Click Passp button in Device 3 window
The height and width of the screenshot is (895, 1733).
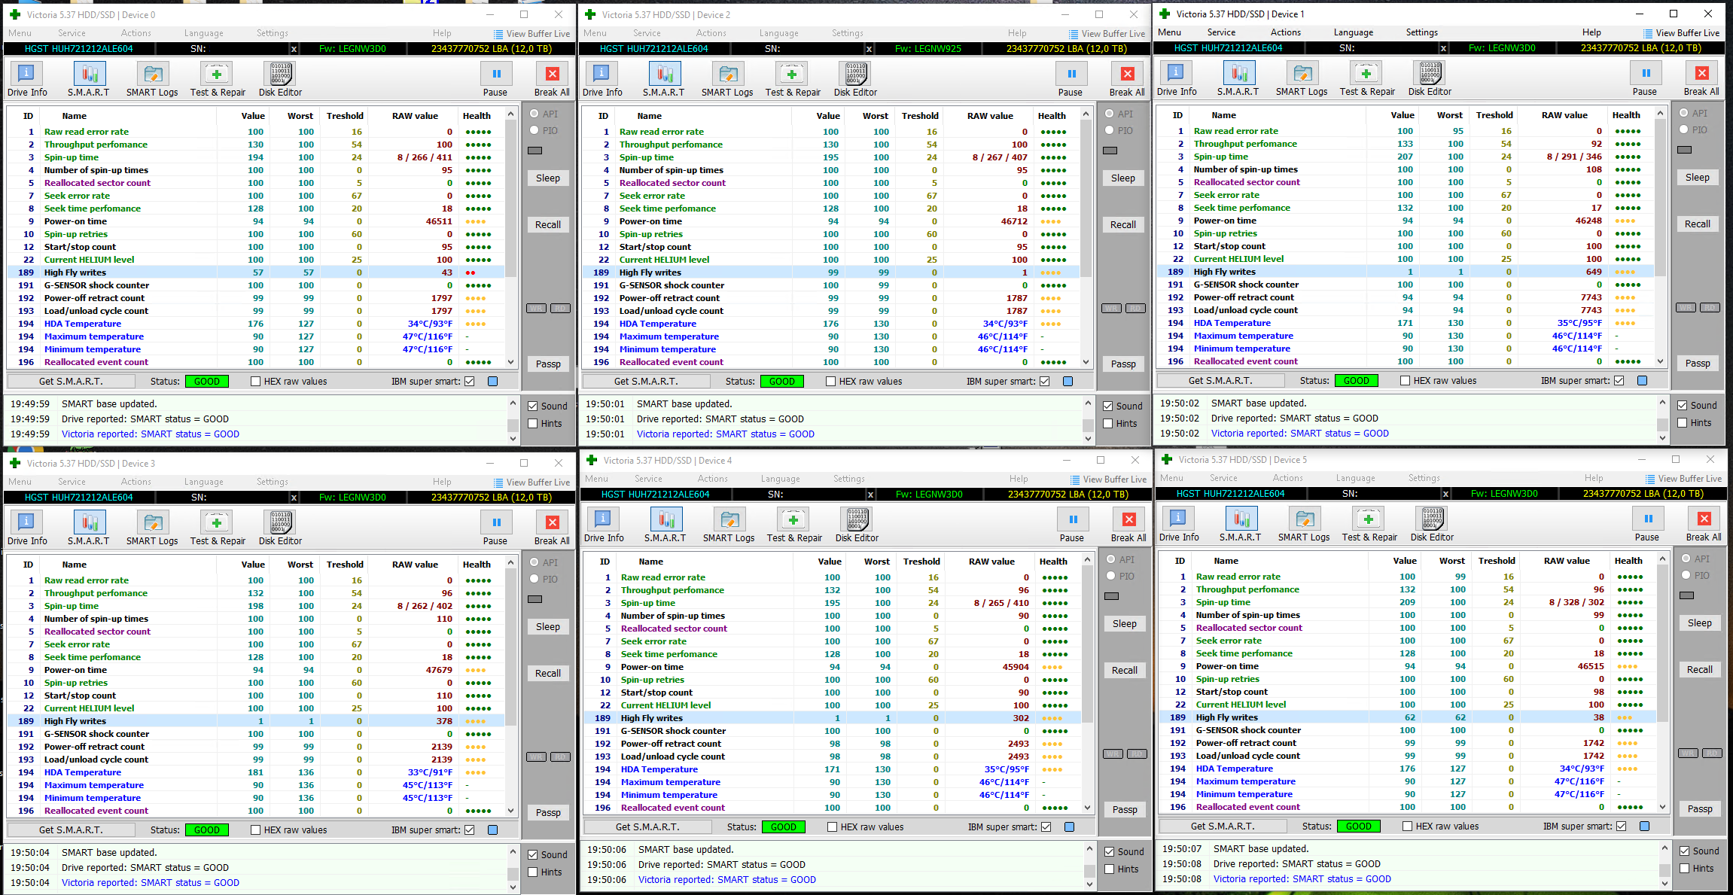click(547, 812)
